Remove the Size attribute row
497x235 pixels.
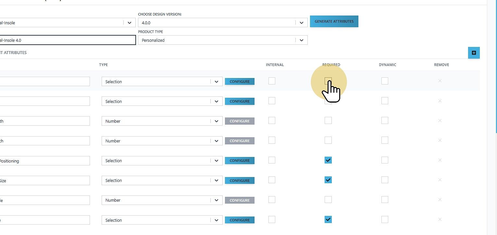click(440, 180)
